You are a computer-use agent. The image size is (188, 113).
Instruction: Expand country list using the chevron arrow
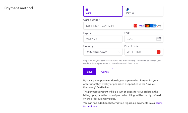119,52
